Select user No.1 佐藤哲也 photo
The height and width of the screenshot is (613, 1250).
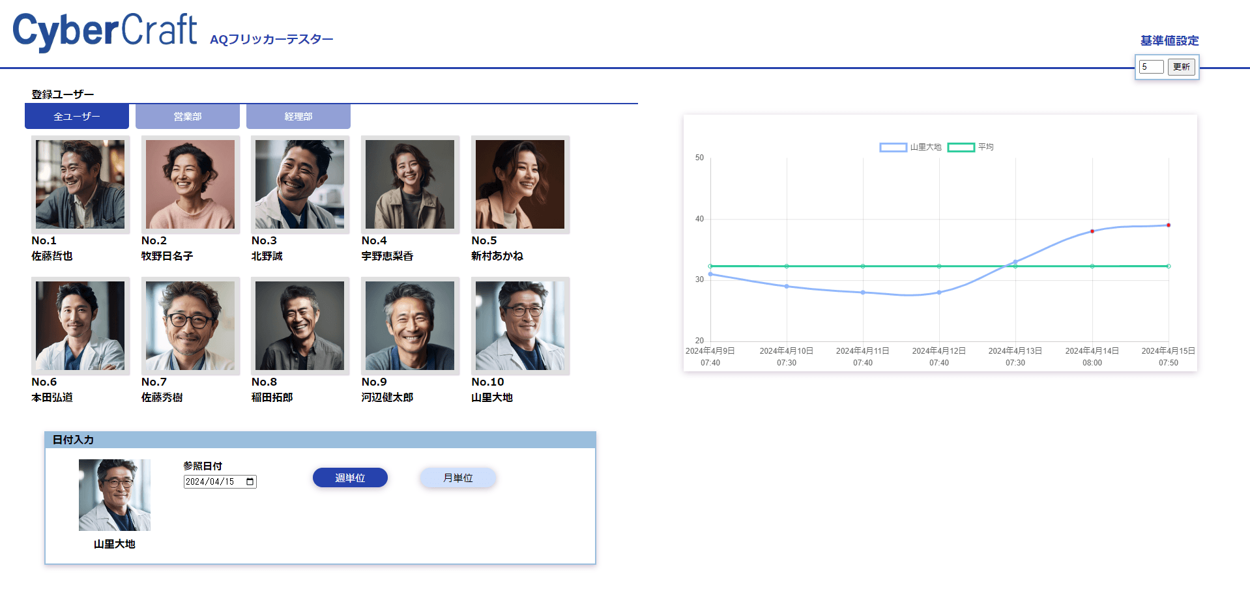(x=80, y=184)
